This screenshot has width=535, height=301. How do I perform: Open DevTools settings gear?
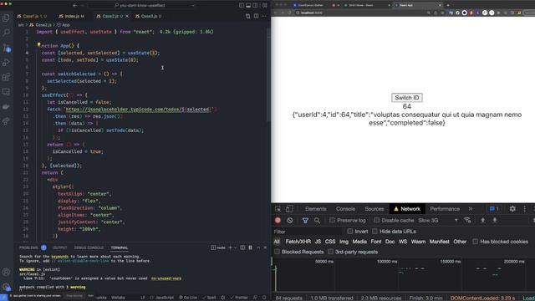point(512,209)
